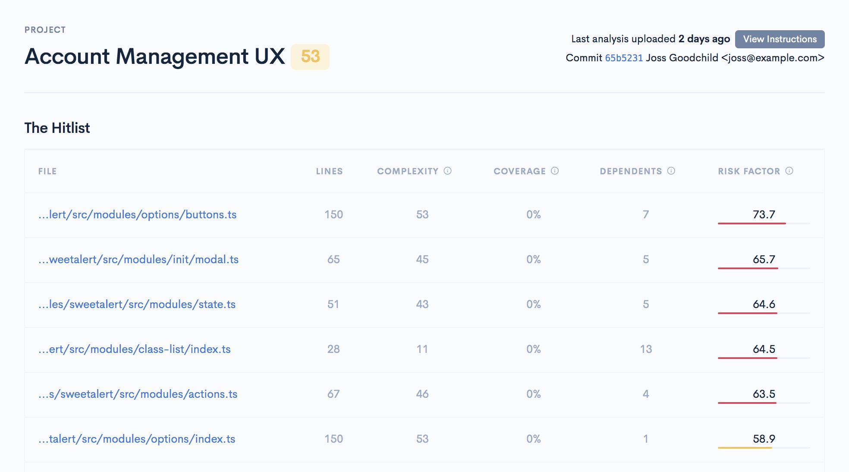Viewport: 849px width, 472px height.
Task: Open the class-list/index.ts file link
Action: pyautogui.click(x=134, y=349)
